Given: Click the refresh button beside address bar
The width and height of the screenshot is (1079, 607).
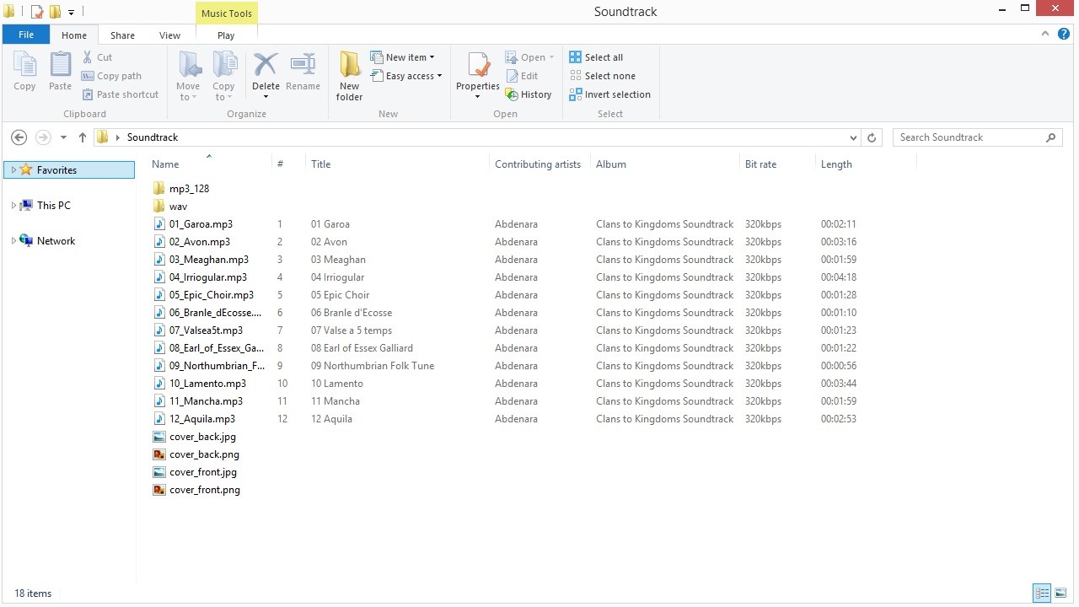Looking at the screenshot, I should [872, 137].
